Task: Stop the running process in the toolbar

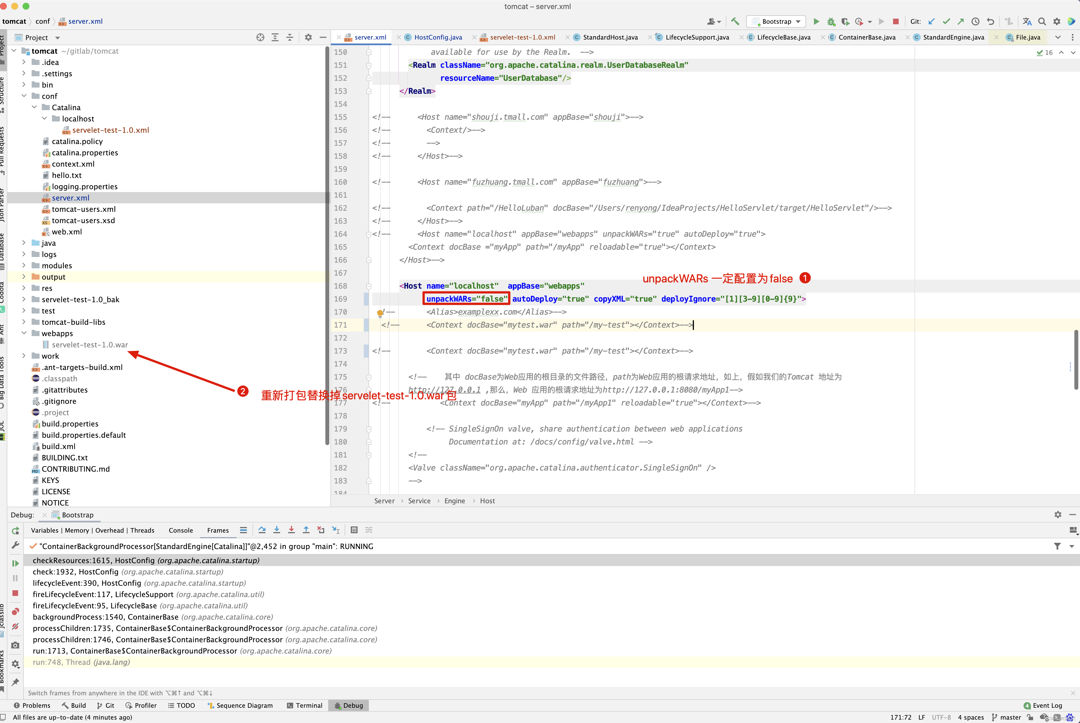Action: click(x=896, y=21)
